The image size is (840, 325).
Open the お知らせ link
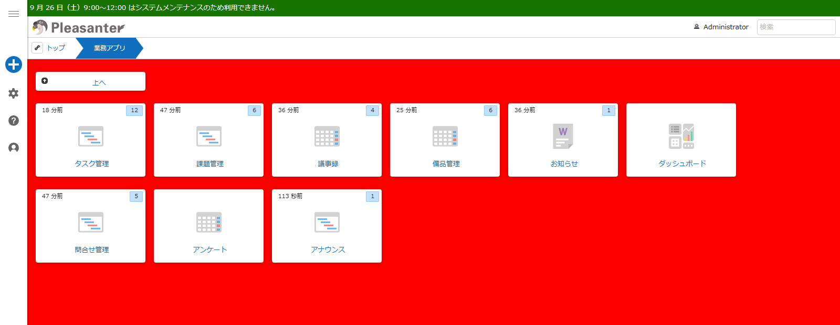click(x=564, y=164)
